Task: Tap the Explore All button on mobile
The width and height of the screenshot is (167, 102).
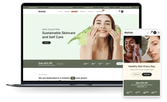Action: pos(137,74)
